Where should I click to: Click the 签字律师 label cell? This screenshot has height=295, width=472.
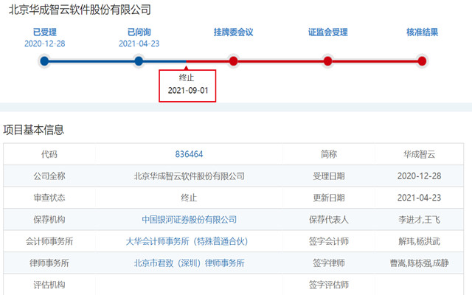[329, 263]
